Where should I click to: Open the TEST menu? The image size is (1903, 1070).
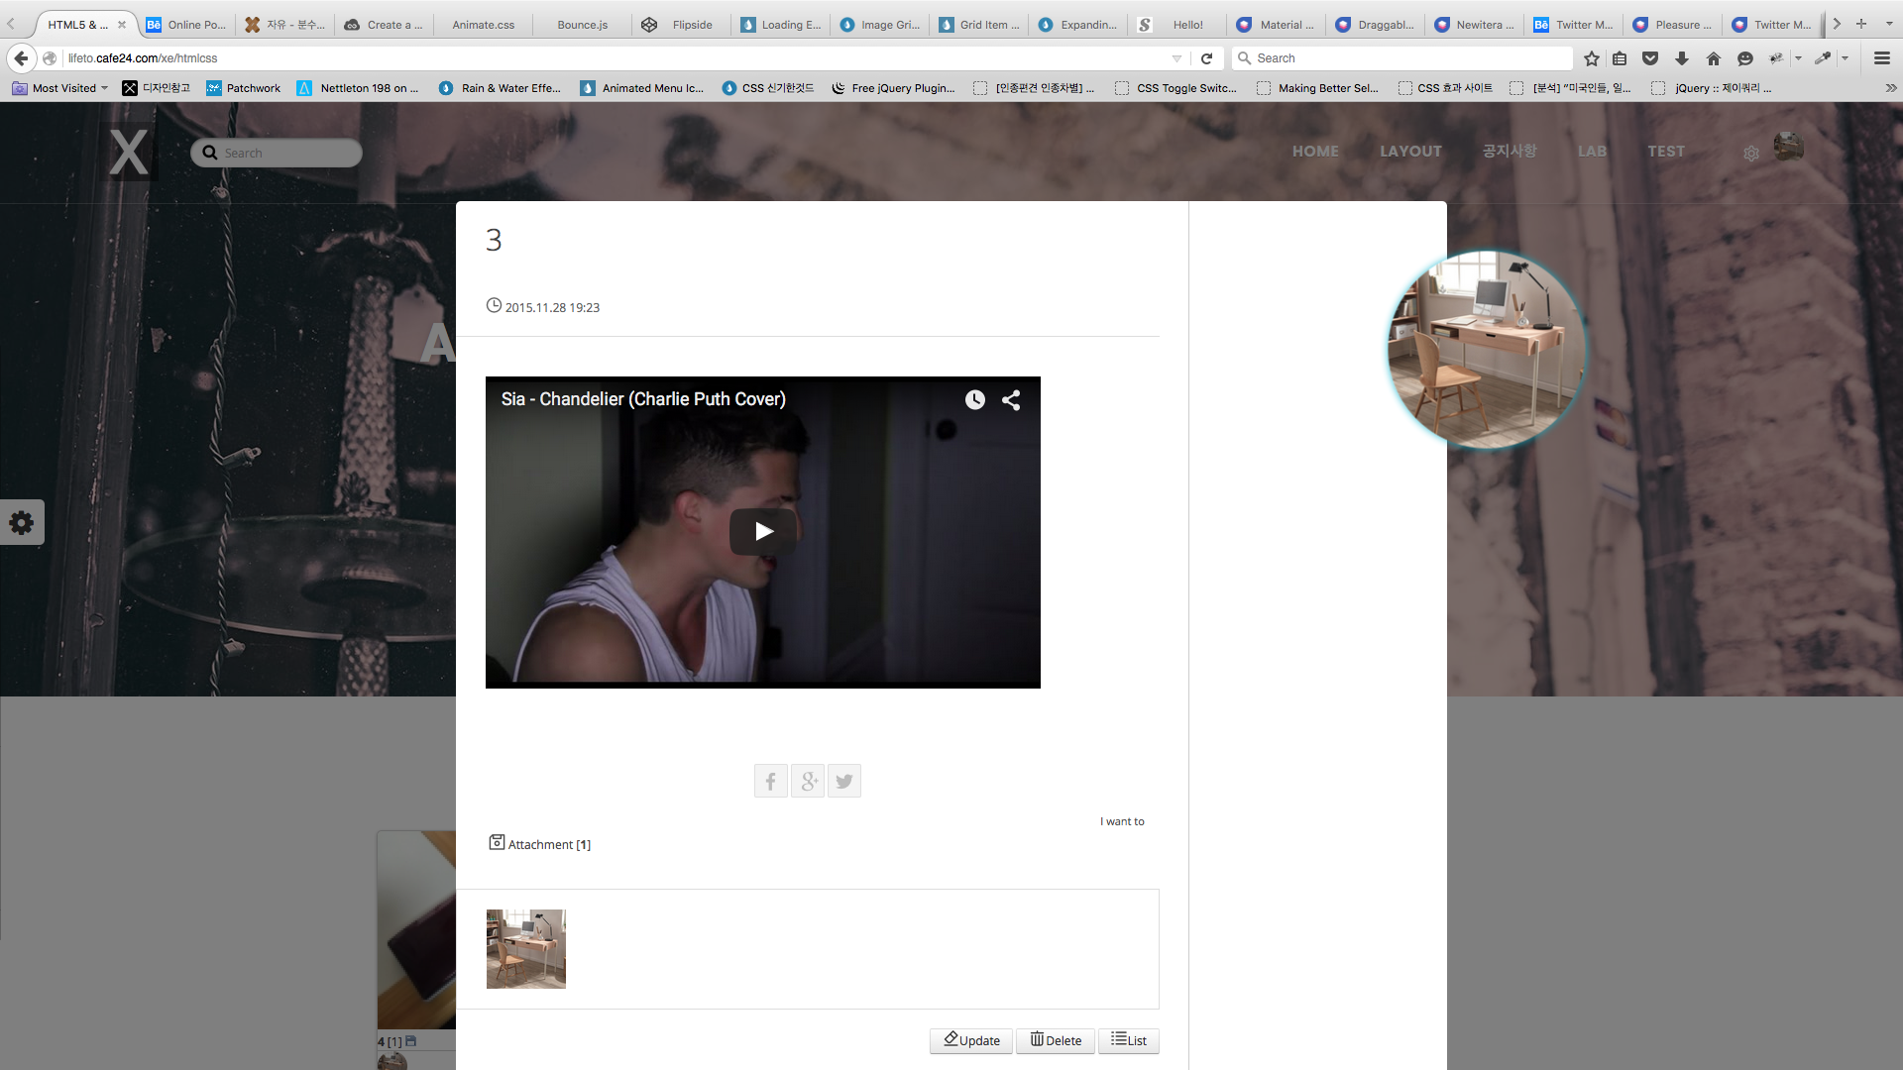coord(1666,151)
